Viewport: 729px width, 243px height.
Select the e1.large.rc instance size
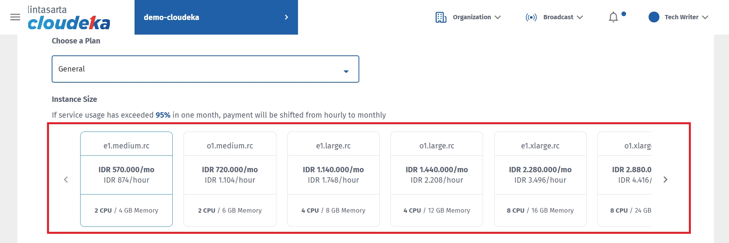click(333, 179)
